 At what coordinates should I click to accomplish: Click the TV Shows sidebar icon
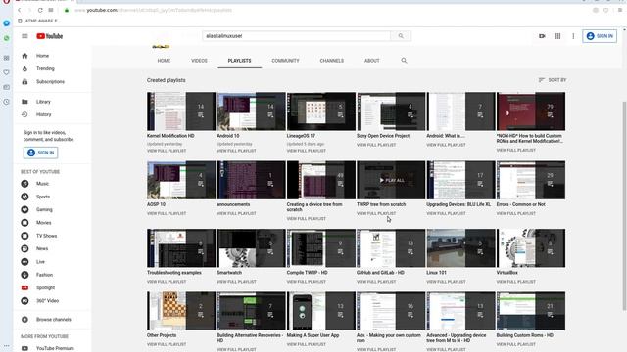[x=24, y=236]
